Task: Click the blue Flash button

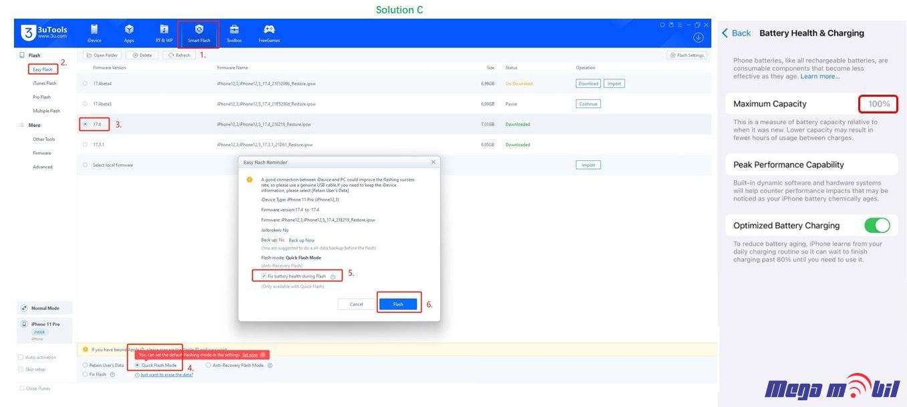Action: pyautogui.click(x=398, y=304)
